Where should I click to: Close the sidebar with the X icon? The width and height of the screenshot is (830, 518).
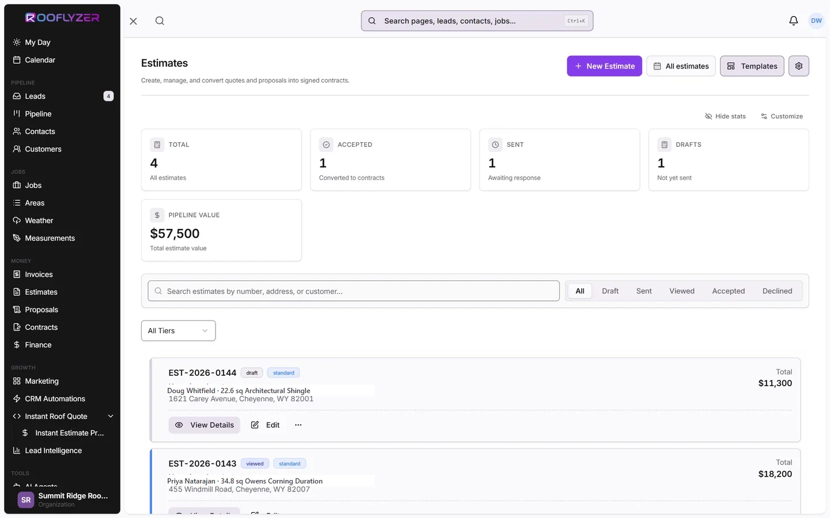click(x=133, y=21)
